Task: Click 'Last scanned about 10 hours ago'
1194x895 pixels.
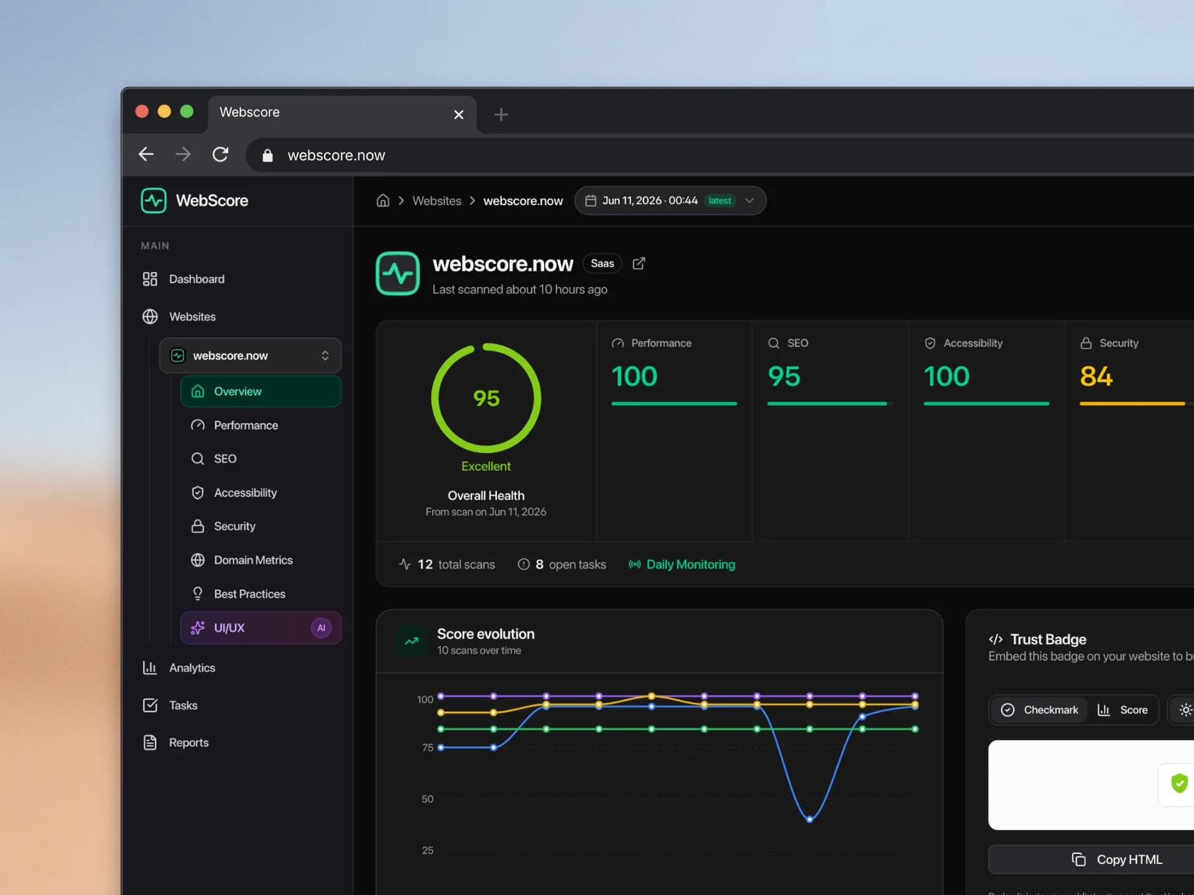Action: [x=520, y=290]
